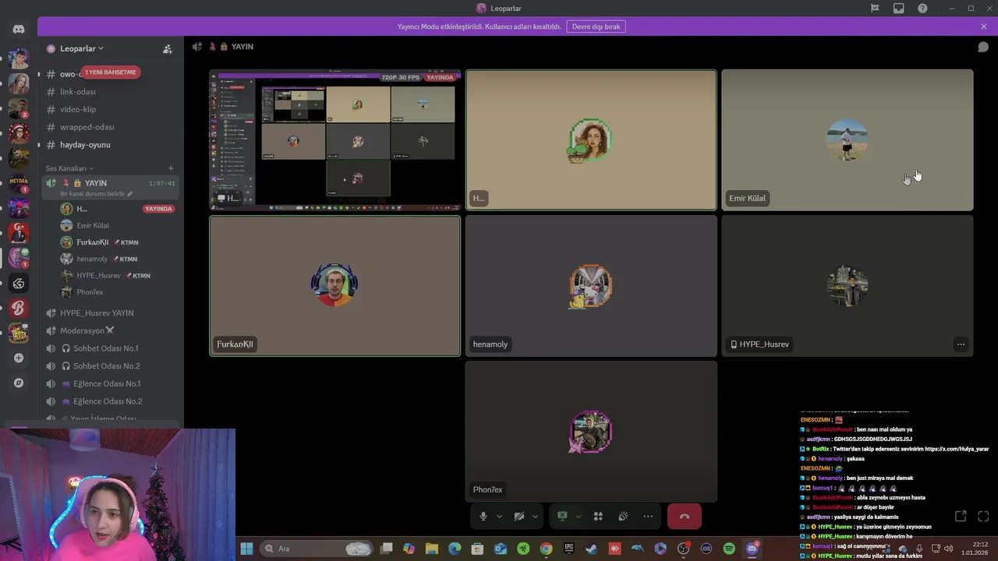Toggle full screen for the call
This screenshot has height=561, width=998.
click(x=983, y=517)
